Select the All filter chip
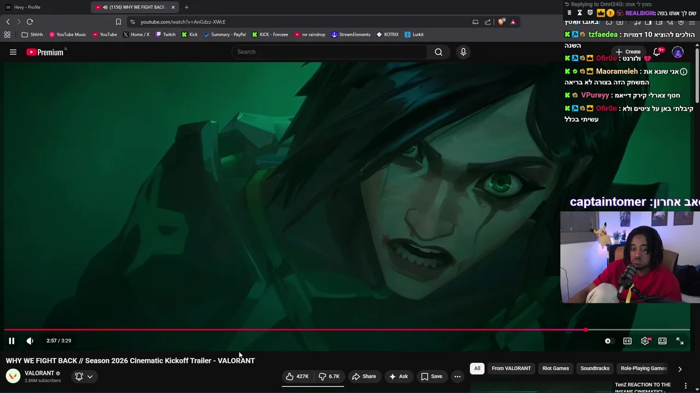Screen dimensions: 700x393 pos(477,368)
